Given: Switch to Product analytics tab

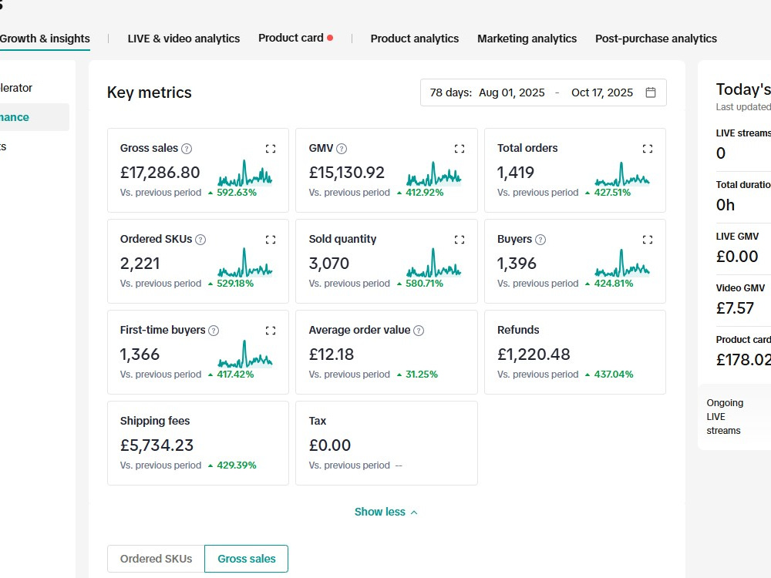Looking at the screenshot, I should click(x=415, y=39).
